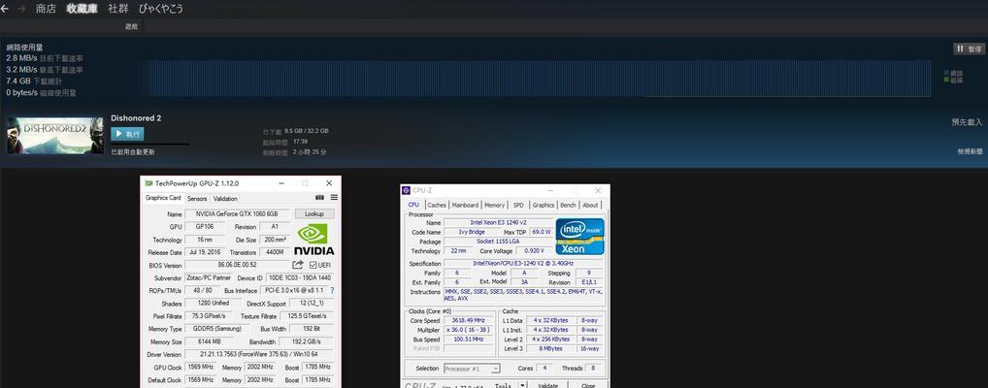Click the Lookup button in GPU-Z
The height and width of the screenshot is (388, 988).
[314, 214]
